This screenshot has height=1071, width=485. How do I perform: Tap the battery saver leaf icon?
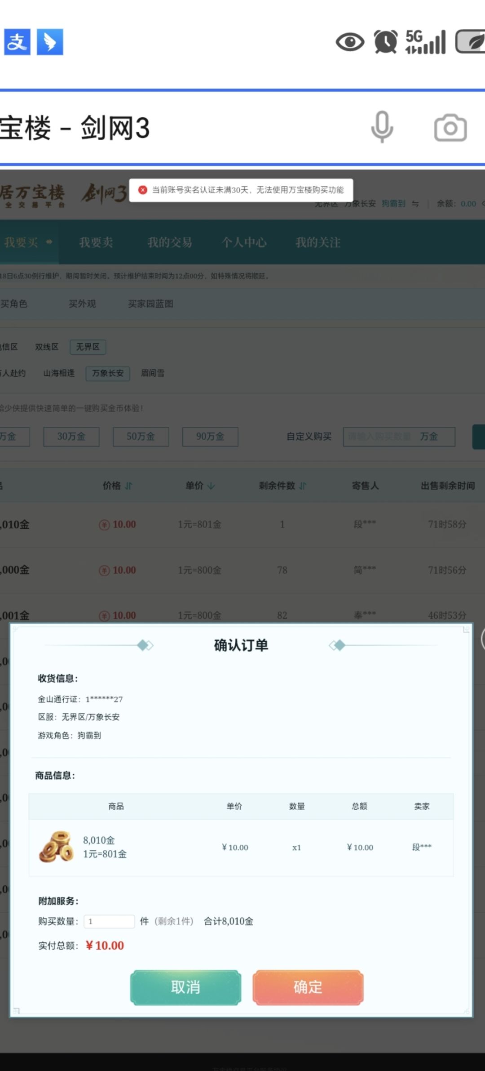[x=471, y=42]
